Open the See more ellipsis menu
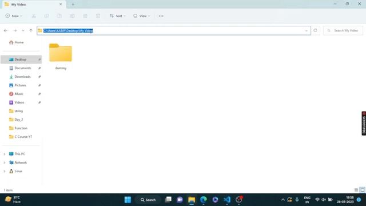Viewport: 366px width, 206px height. pyautogui.click(x=161, y=16)
